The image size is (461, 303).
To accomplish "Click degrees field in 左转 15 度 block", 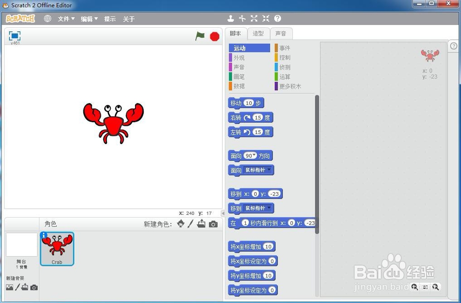I will click(x=258, y=132).
